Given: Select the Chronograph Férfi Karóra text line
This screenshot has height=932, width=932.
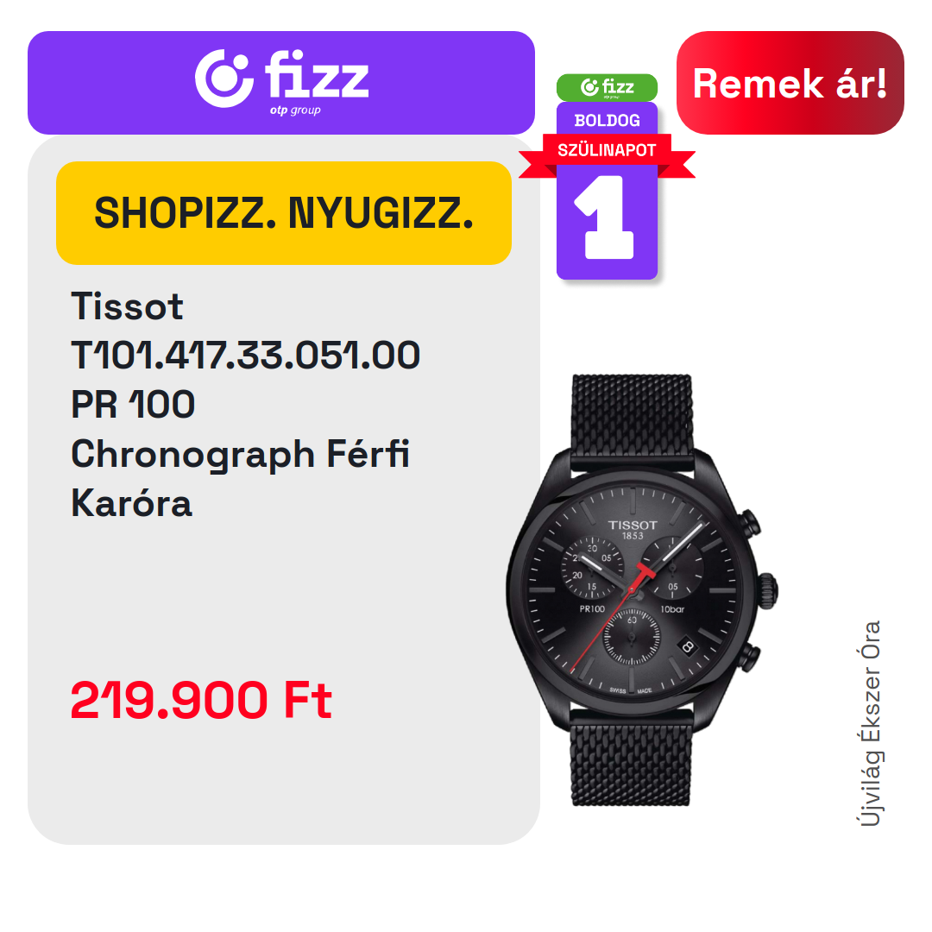Looking at the screenshot, I should click(x=240, y=478).
